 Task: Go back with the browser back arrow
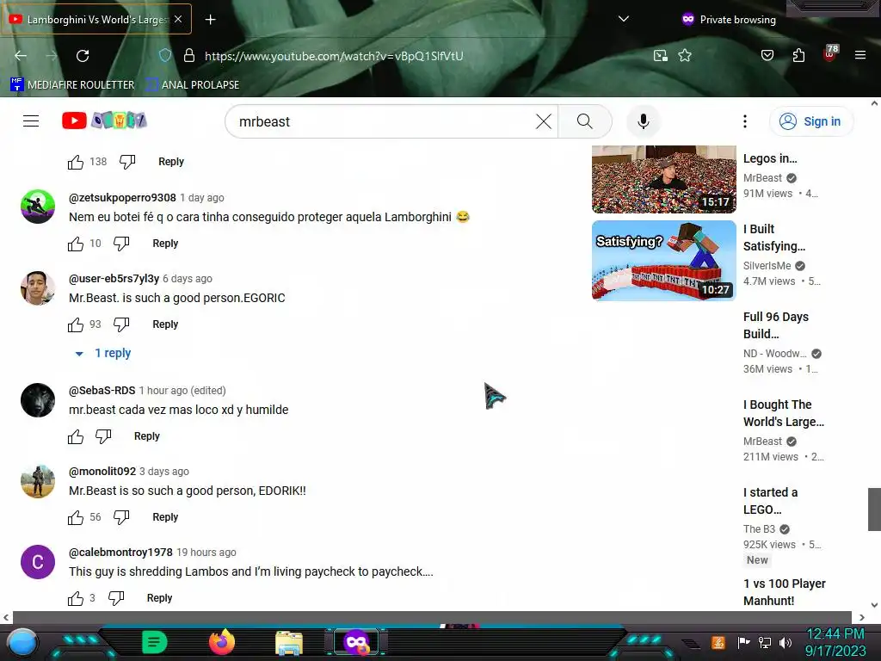21,56
